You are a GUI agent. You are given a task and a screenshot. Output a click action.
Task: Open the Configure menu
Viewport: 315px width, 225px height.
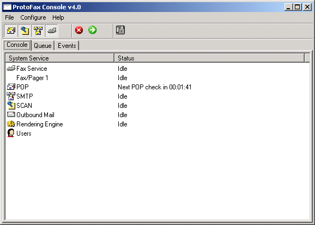click(33, 17)
